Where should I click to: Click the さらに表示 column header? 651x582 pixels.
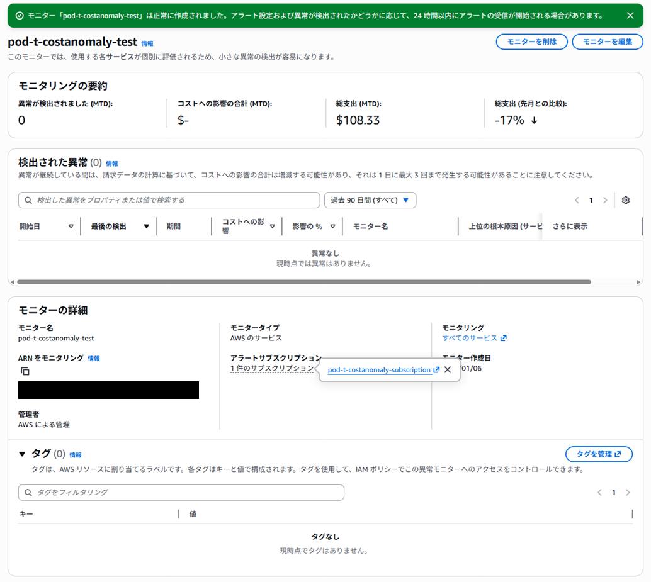coord(570,227)
